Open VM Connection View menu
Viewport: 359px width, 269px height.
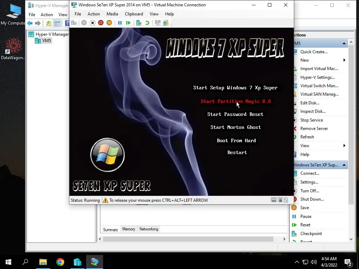point(154,14)
